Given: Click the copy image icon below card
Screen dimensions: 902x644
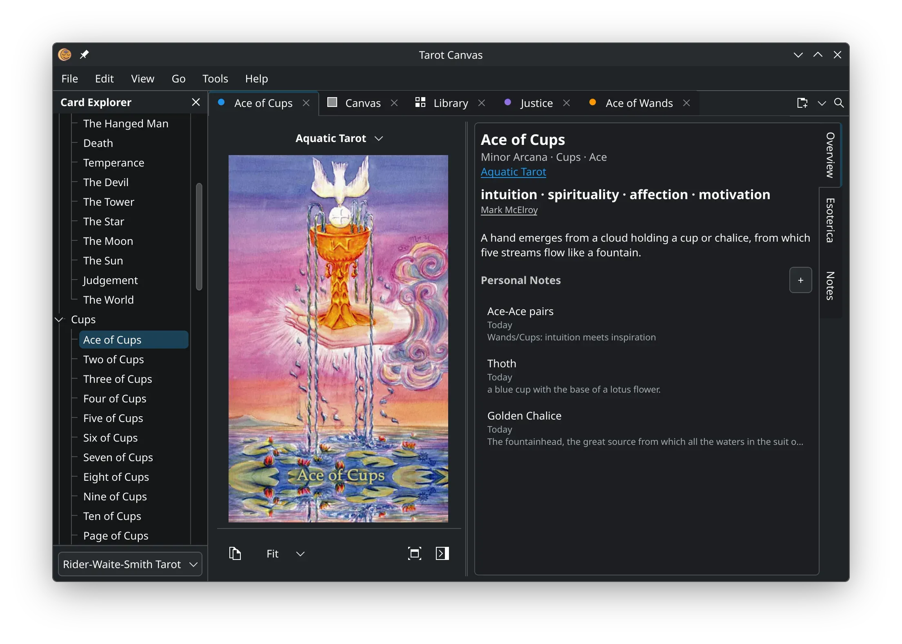Looking at the screenshot, I should [235, 553].
